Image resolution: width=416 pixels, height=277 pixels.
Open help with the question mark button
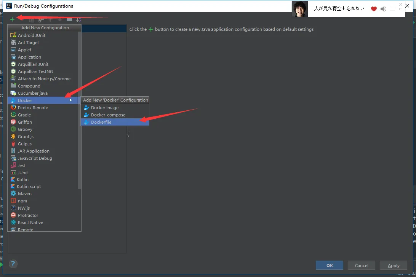[x=13, y=264]
